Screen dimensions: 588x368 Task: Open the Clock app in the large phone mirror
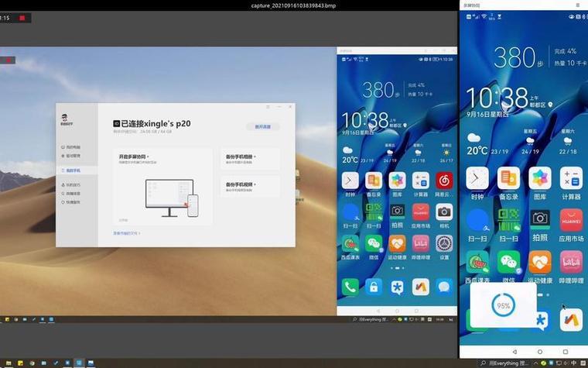(477, 178)
